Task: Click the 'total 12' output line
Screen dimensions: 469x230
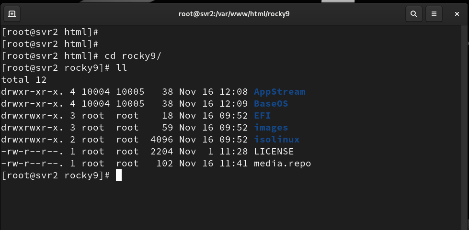Action: 23,80
